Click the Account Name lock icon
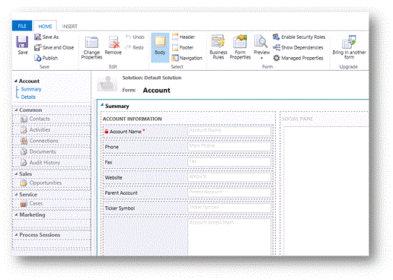The width and height of the screenshot is (393, 280). (x=107, y=132)
